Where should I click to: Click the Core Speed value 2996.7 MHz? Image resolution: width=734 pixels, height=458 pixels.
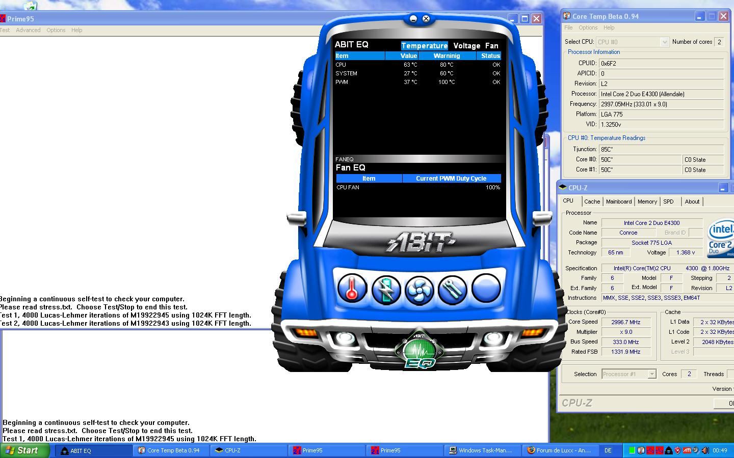625,322
